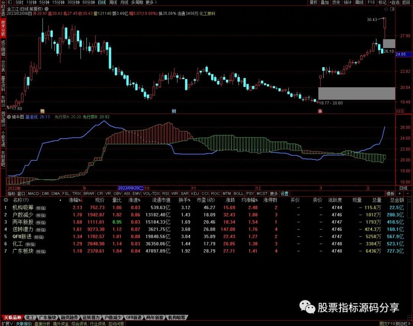
Task: Toggle 侧边栏 sidebar at bottom-right
Action: click(x=403, y=323)
